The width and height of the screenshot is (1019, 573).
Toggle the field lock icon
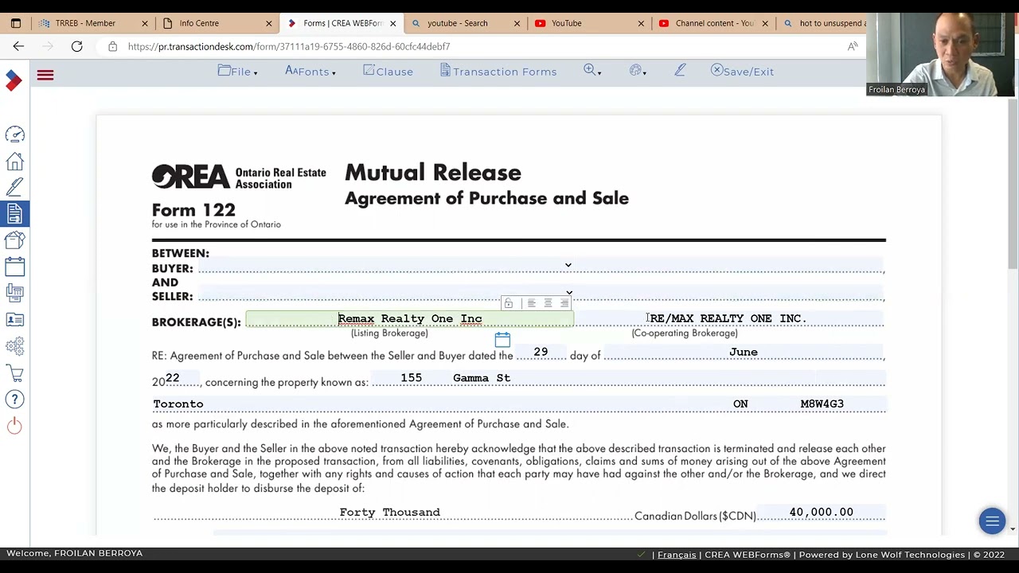(x=509, y=303)
